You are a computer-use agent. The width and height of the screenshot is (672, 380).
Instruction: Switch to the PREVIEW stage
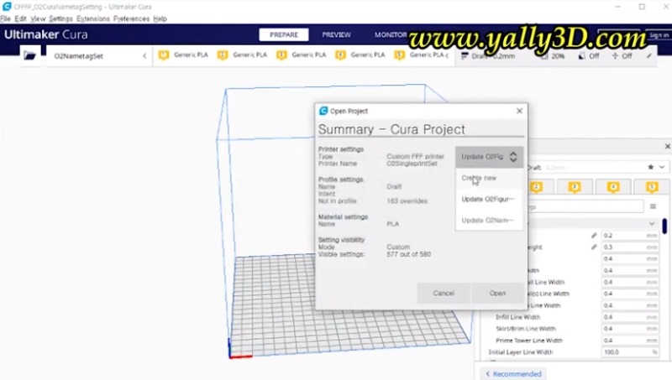point(337,34)
